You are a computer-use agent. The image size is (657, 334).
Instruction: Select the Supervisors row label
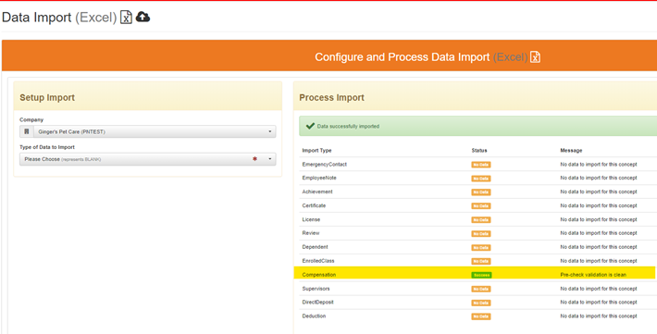(x=316, y=289)
